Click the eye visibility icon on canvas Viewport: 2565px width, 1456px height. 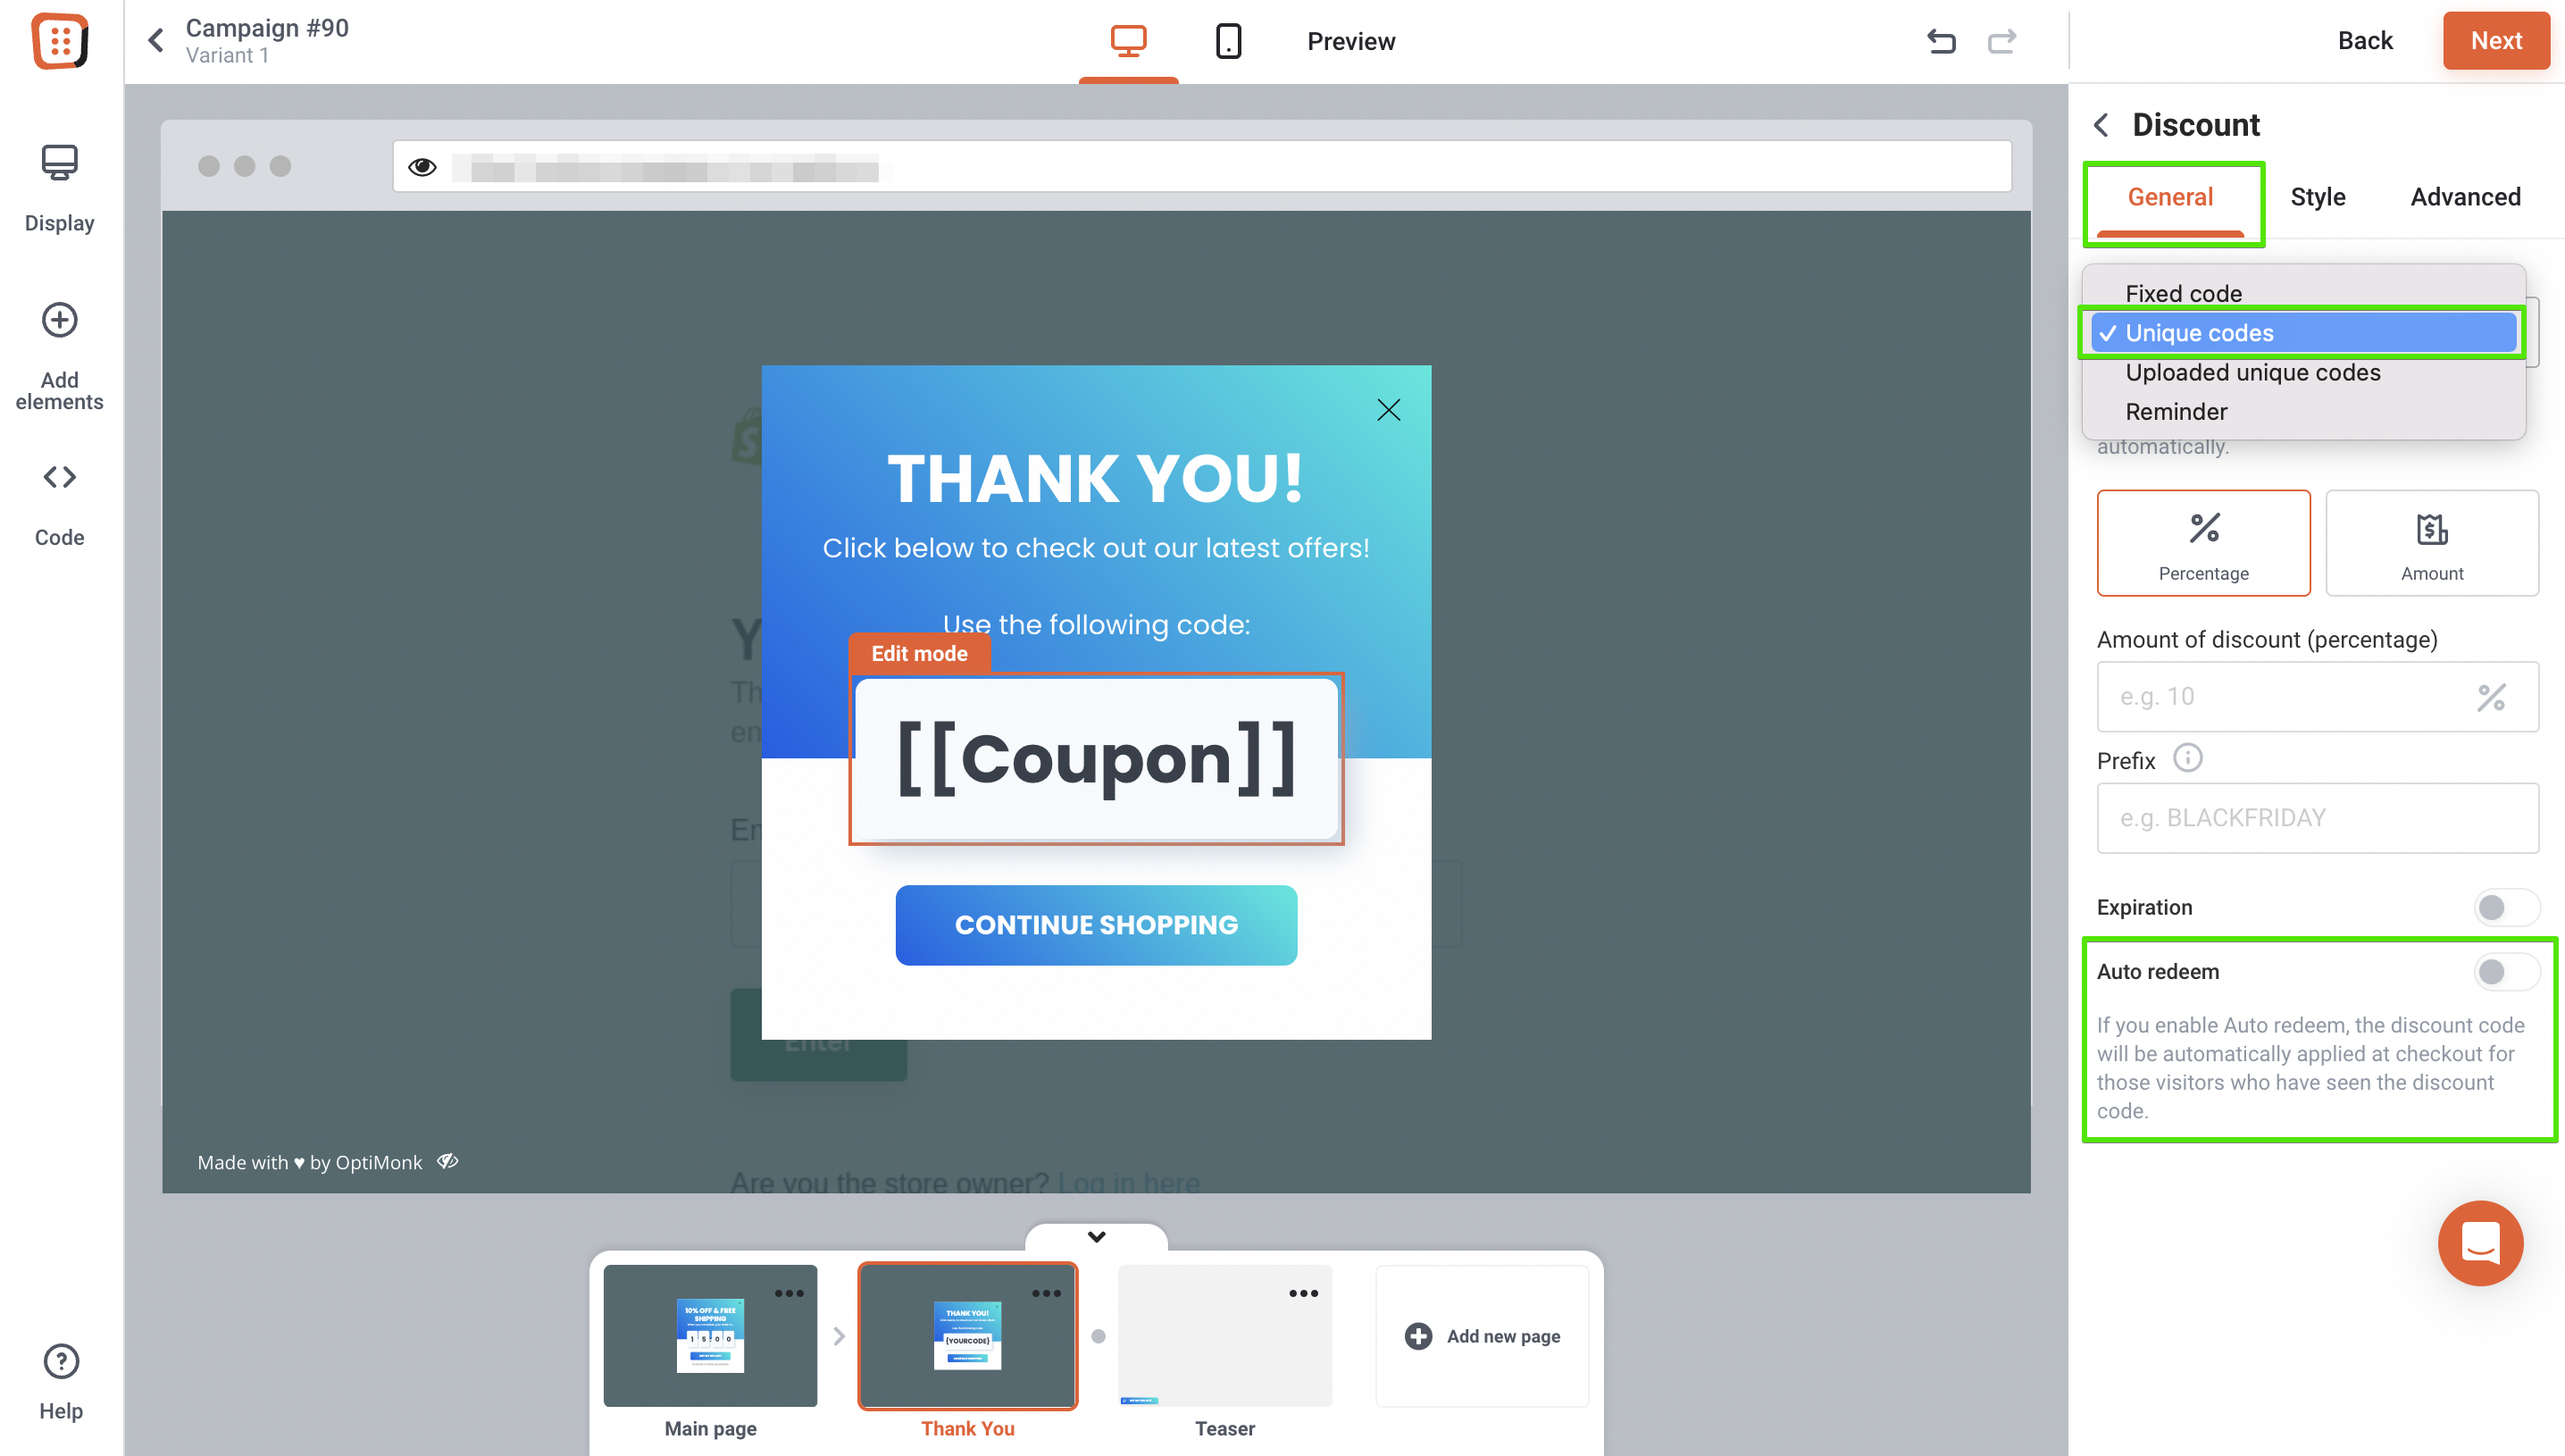(422, 167)
